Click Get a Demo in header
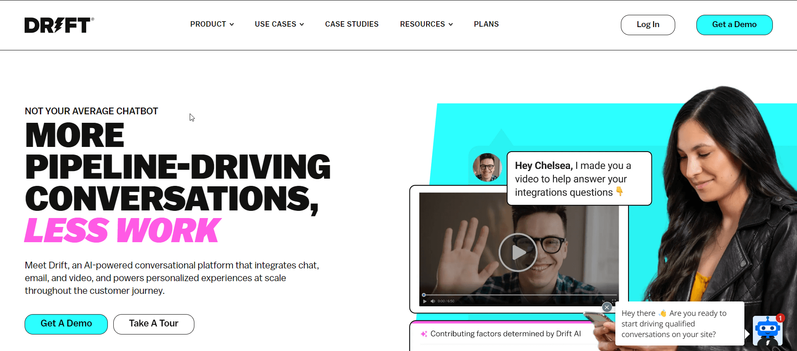 tap(734, 25)
